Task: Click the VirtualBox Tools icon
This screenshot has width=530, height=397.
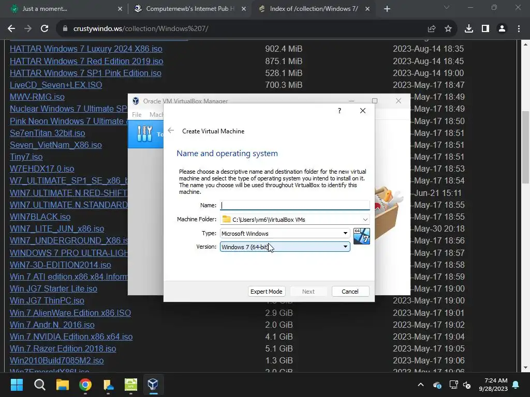Action: click(145, 134)
